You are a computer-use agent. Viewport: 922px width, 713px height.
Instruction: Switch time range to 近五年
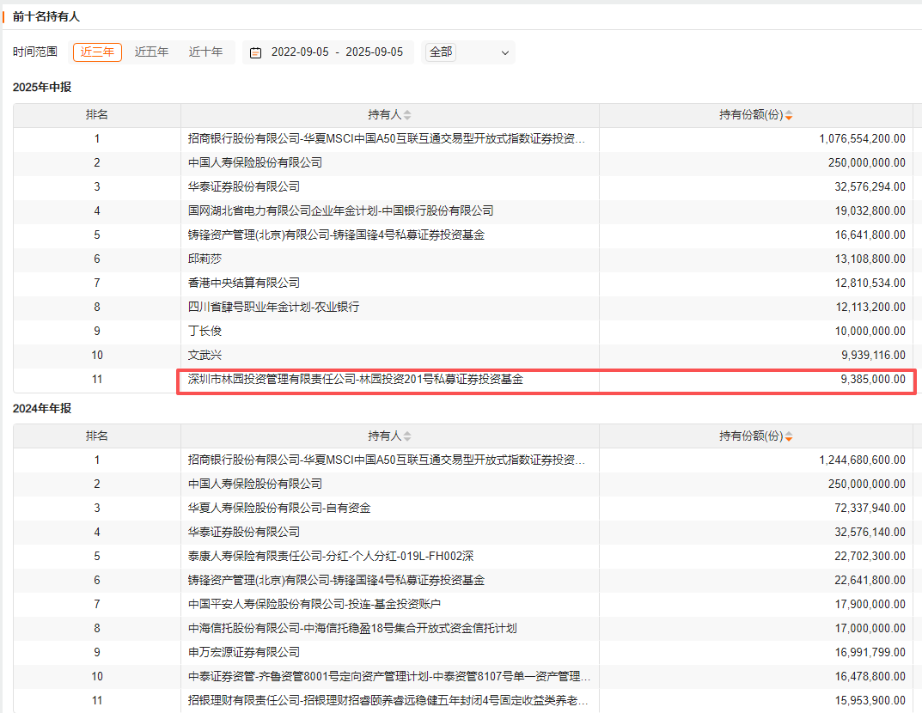(x=151, y=52)
